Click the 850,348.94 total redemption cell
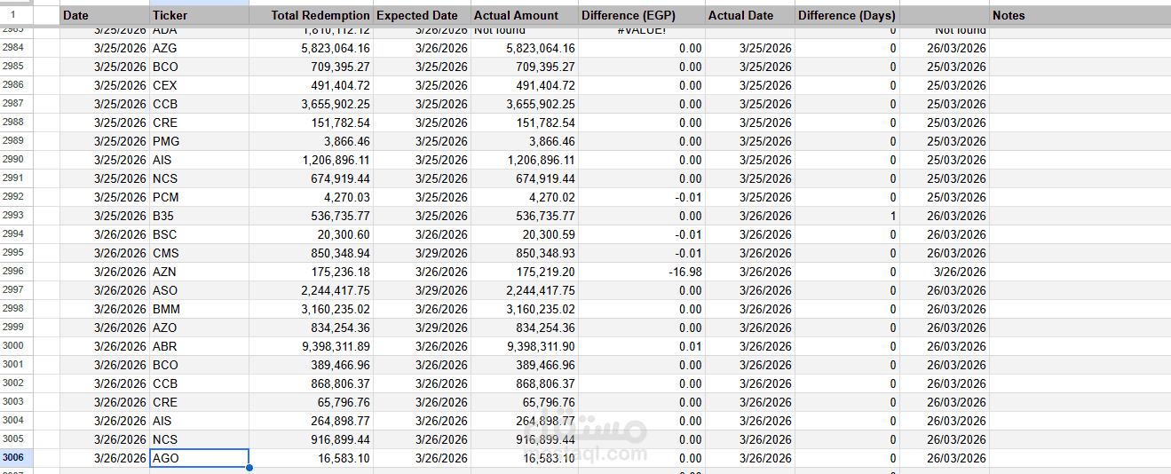Viewport: 1171px width, 474px height. click(x=311, y=253)
